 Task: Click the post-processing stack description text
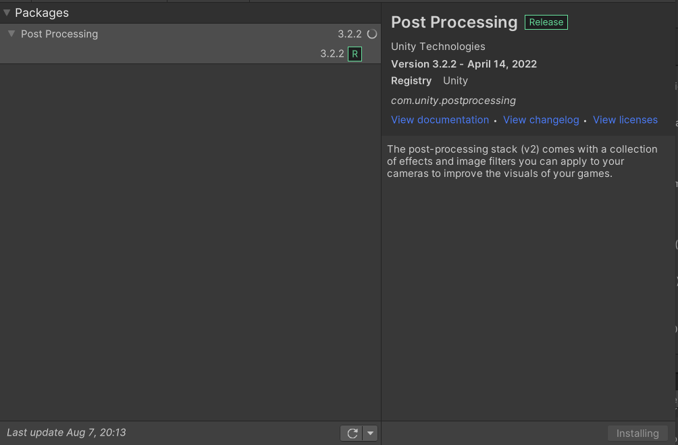click(522, 161)
